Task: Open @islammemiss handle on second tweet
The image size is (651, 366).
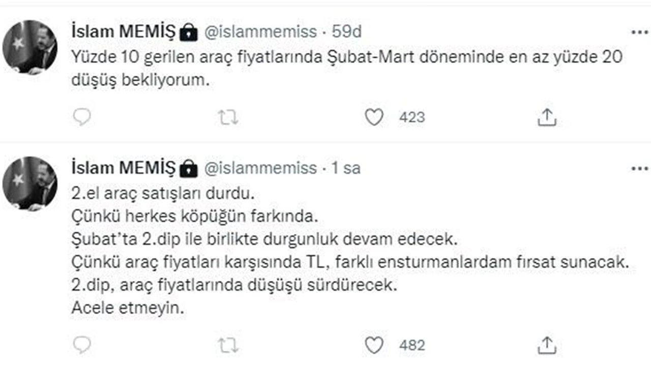Action: click(x=260, y=168)
